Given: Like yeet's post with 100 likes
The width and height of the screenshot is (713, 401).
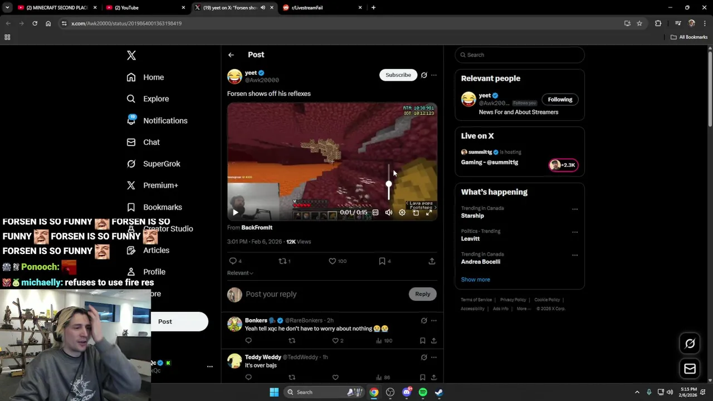Looking at the screenshot, I should pyautogui.click(x=338, y=261).
